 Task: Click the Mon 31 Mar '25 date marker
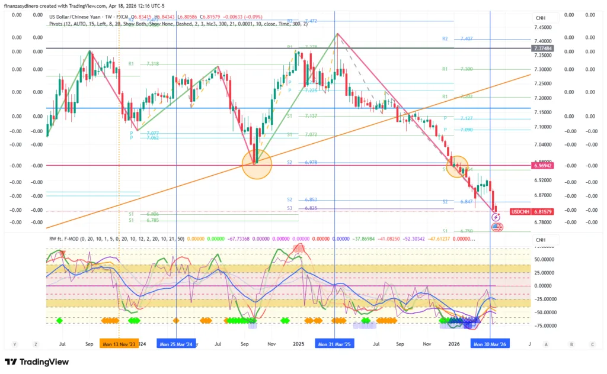[x=335, y=344]
